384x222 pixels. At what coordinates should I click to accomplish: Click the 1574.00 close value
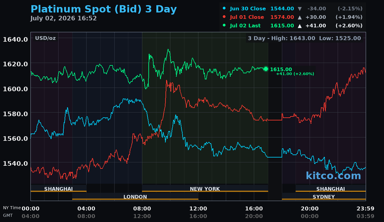pyautogui.click(x=282, y=17)
